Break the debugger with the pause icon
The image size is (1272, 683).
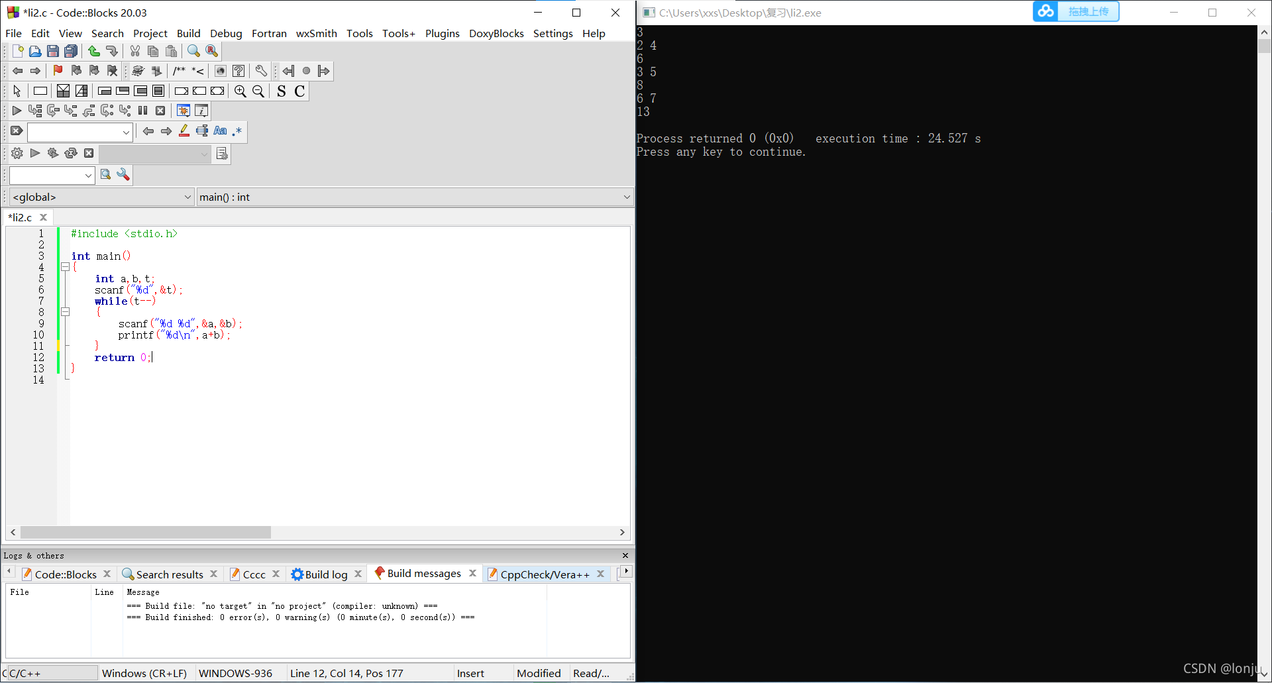click(142, 111)
